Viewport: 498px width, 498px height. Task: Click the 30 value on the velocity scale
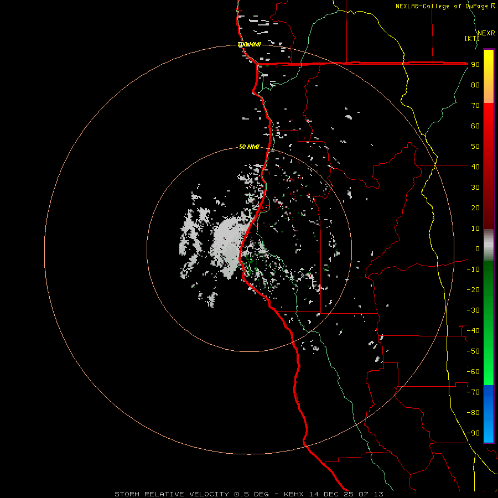(475, 188)
